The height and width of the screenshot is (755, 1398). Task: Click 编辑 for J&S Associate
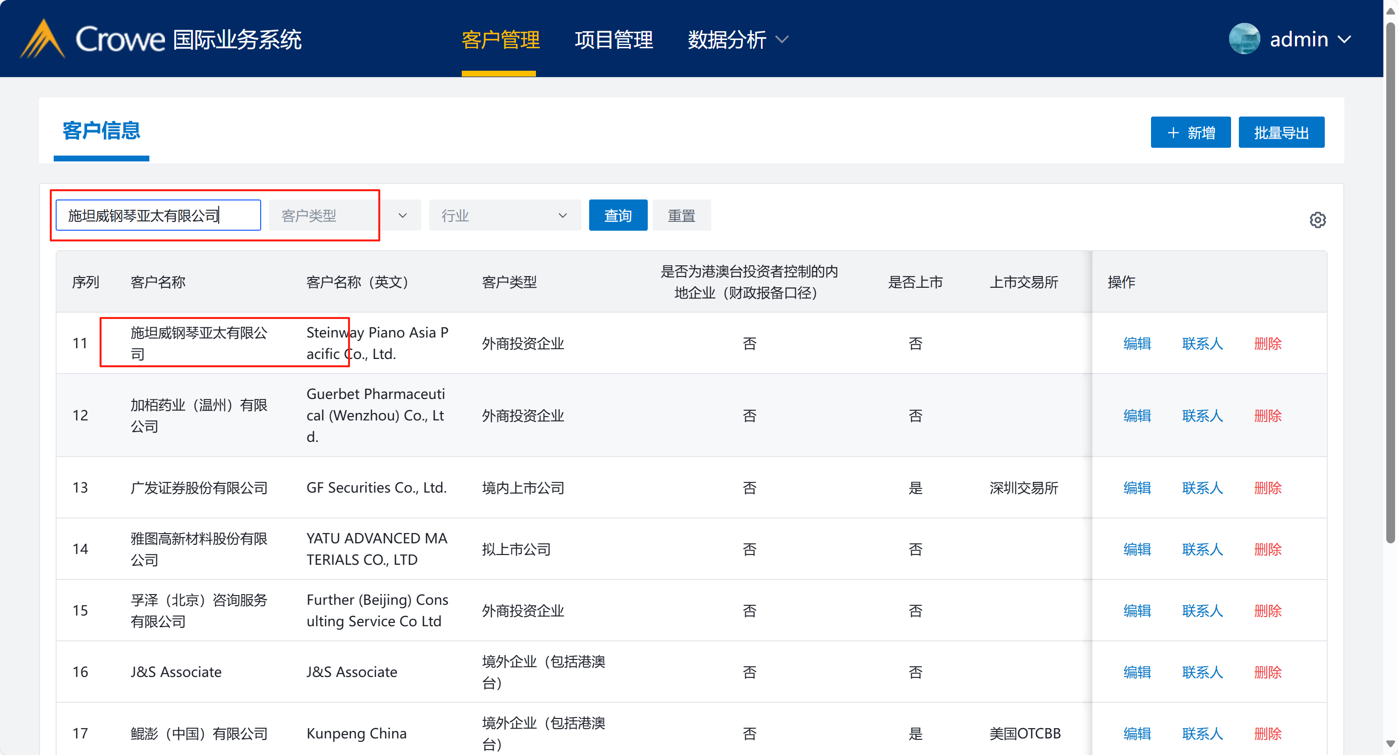pyautogui.click(x=1136, y=672)
